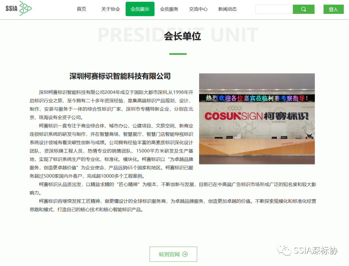Click the 转到官网 button
The width and height of the screenshot is (349, 266).
173,254
